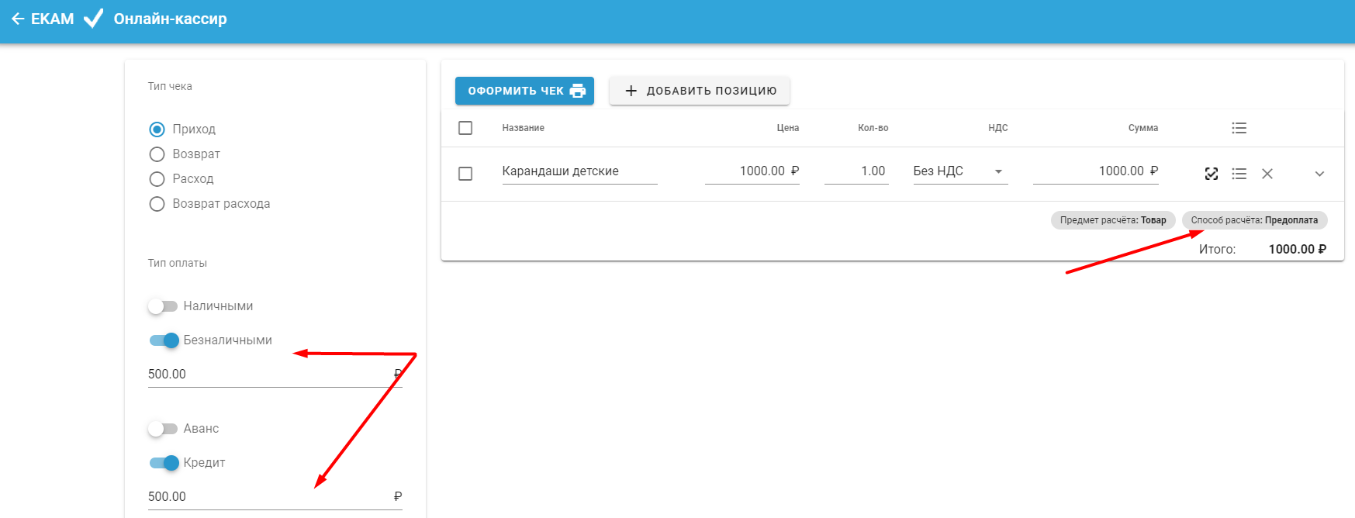The image size is (1355, 518).
Task: Enable the Наличными payment toggle
Action: pos(163,306)
